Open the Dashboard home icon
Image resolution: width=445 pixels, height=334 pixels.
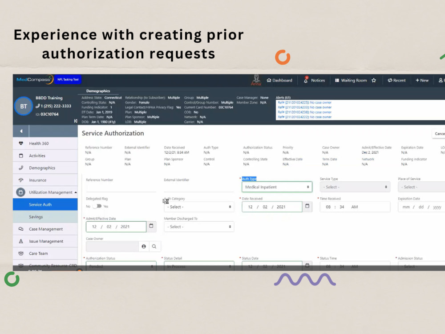pyautogui.click(x=269, y=80)
